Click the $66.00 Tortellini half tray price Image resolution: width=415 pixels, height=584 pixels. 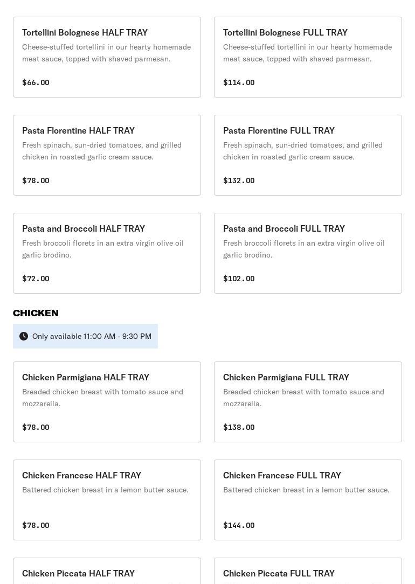click(x=36, y=82)
